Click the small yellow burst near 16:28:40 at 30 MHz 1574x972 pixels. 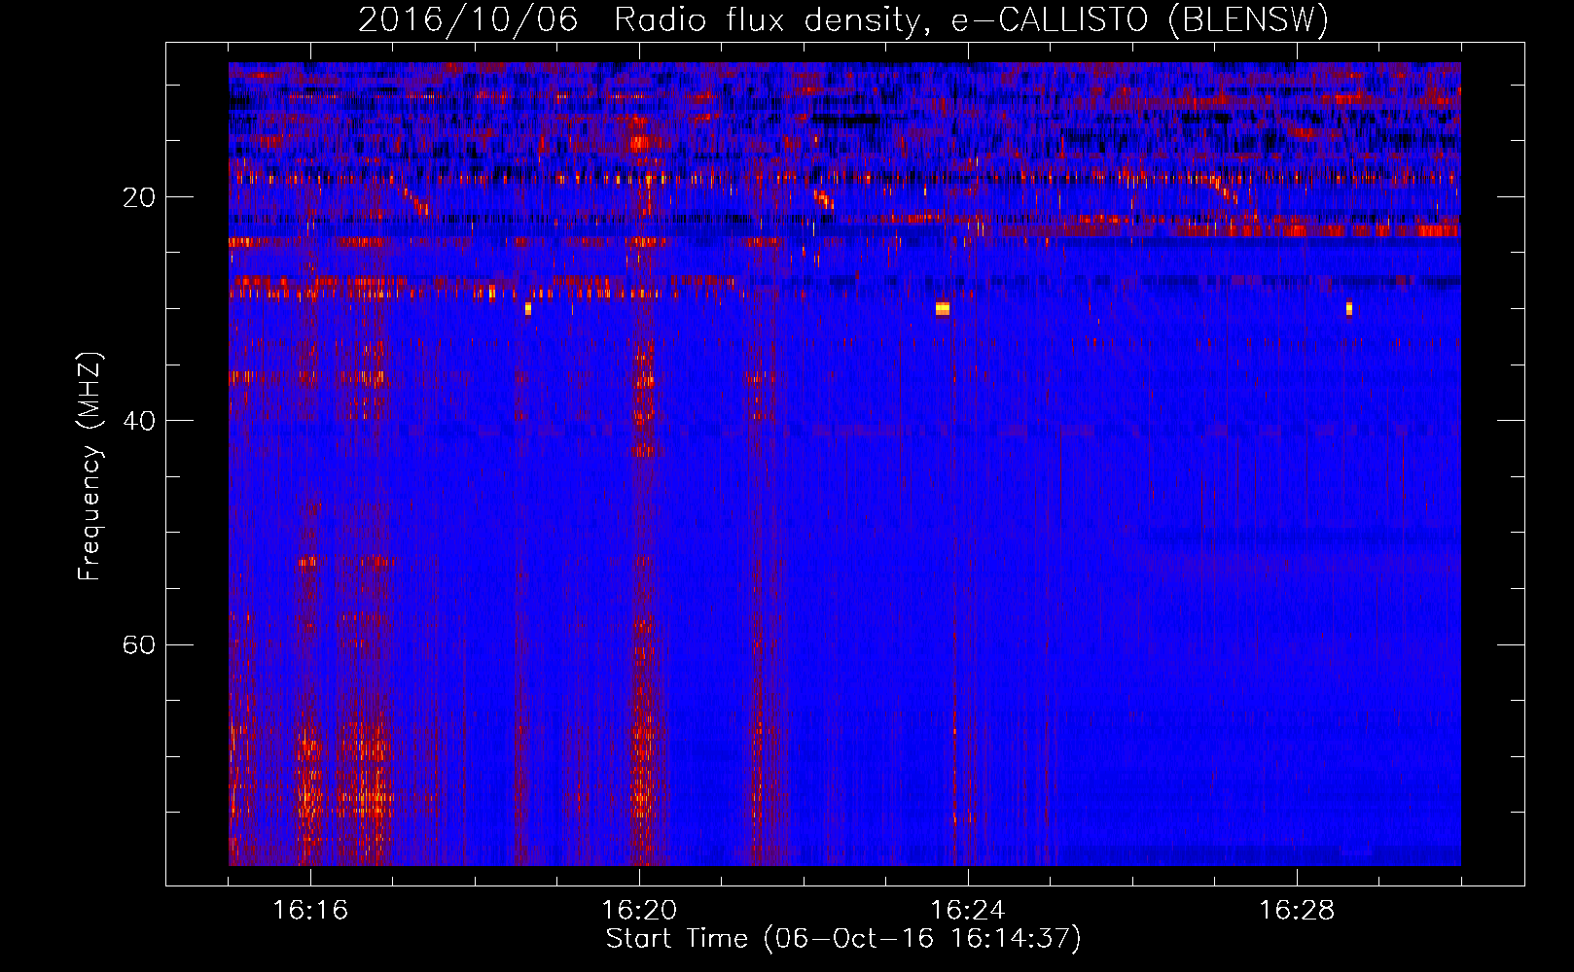pos(1349,309)
